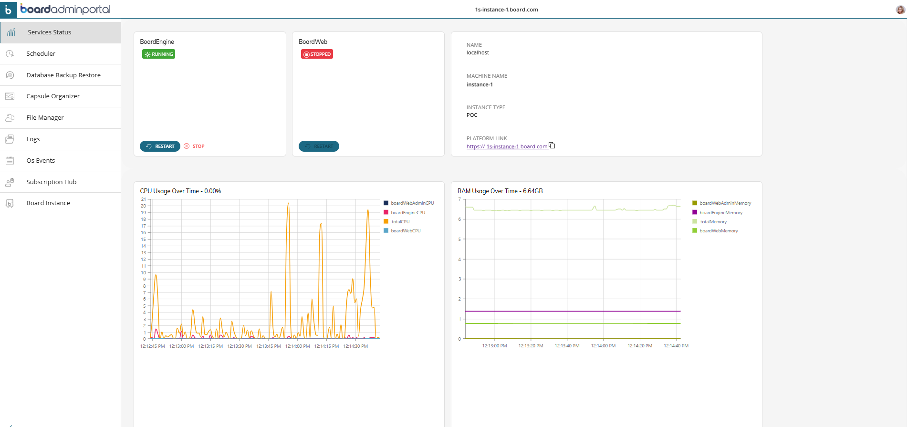Viewport: 907px width, 427px height.
Task: Open Board Instance page
Action: pos(61,203)
